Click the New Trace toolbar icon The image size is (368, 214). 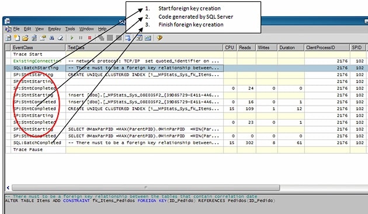8,38
